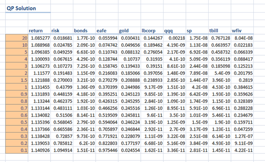265x162 pixels.
Task: Select risk value 0.018681
Action: [62, 38]
